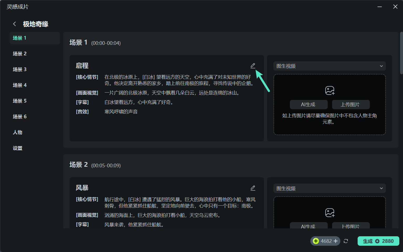Click the plot text starting 在北极的冰原上
The image size is (403, 252).
click(x=179, y=80)
